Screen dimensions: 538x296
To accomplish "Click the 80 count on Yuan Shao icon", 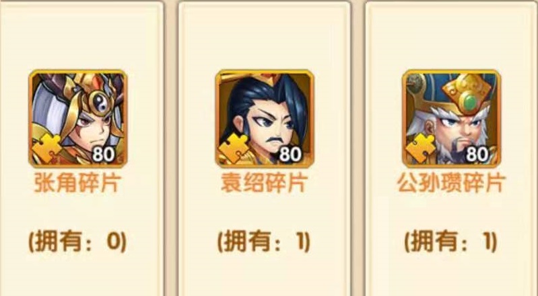I will 290,154.
